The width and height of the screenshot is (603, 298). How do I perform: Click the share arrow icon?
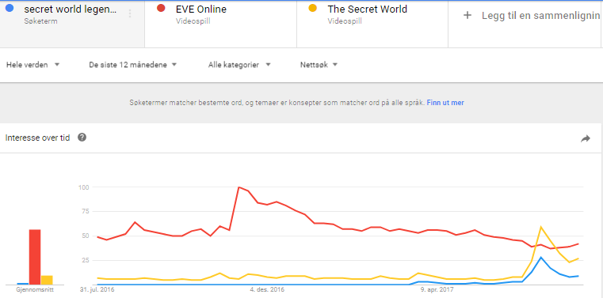(585, 139)
